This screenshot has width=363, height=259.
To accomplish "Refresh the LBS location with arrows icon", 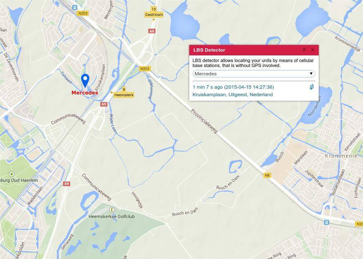I will [312, 87].
